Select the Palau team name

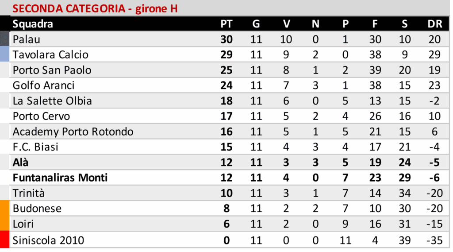27,39
